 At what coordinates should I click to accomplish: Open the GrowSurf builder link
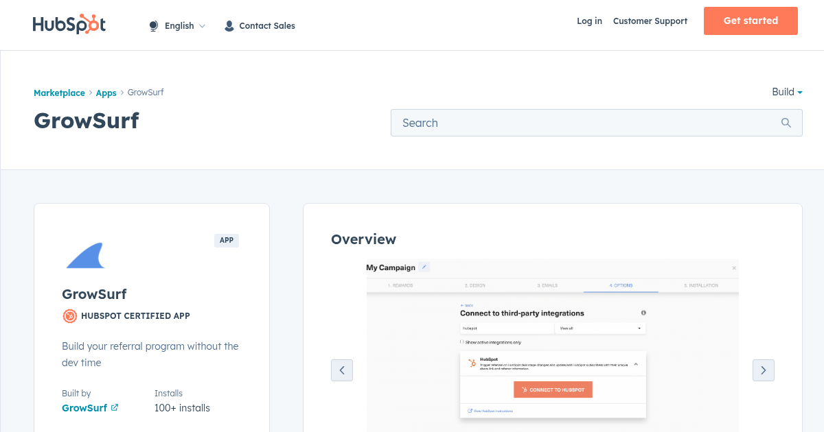(84, 408)
